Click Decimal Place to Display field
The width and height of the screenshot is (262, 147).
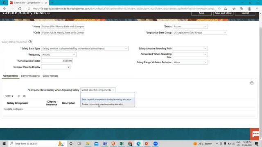coord(56,67)
